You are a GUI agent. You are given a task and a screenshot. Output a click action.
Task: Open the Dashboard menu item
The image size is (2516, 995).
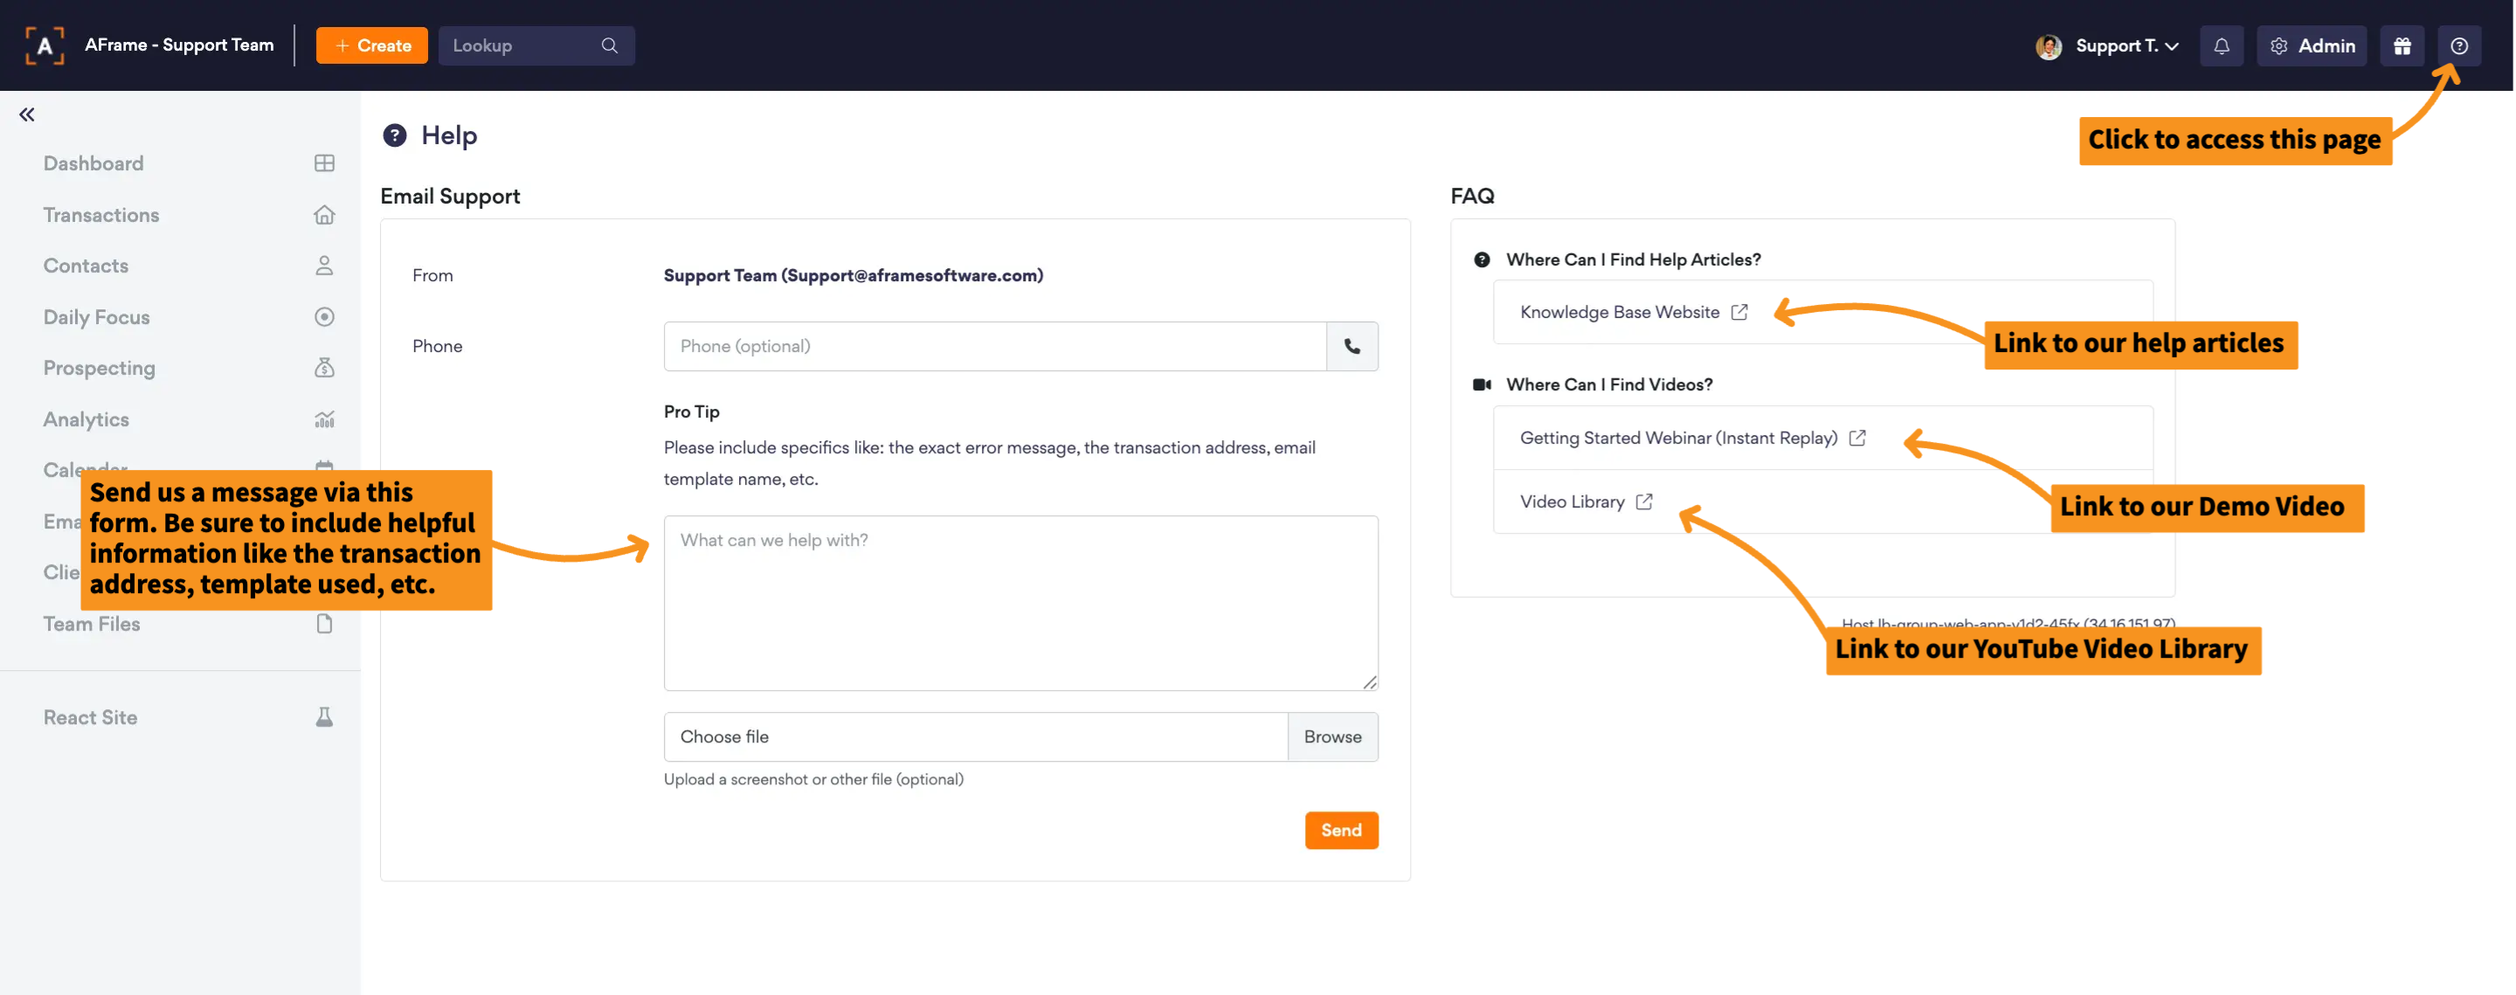point(93,163)
